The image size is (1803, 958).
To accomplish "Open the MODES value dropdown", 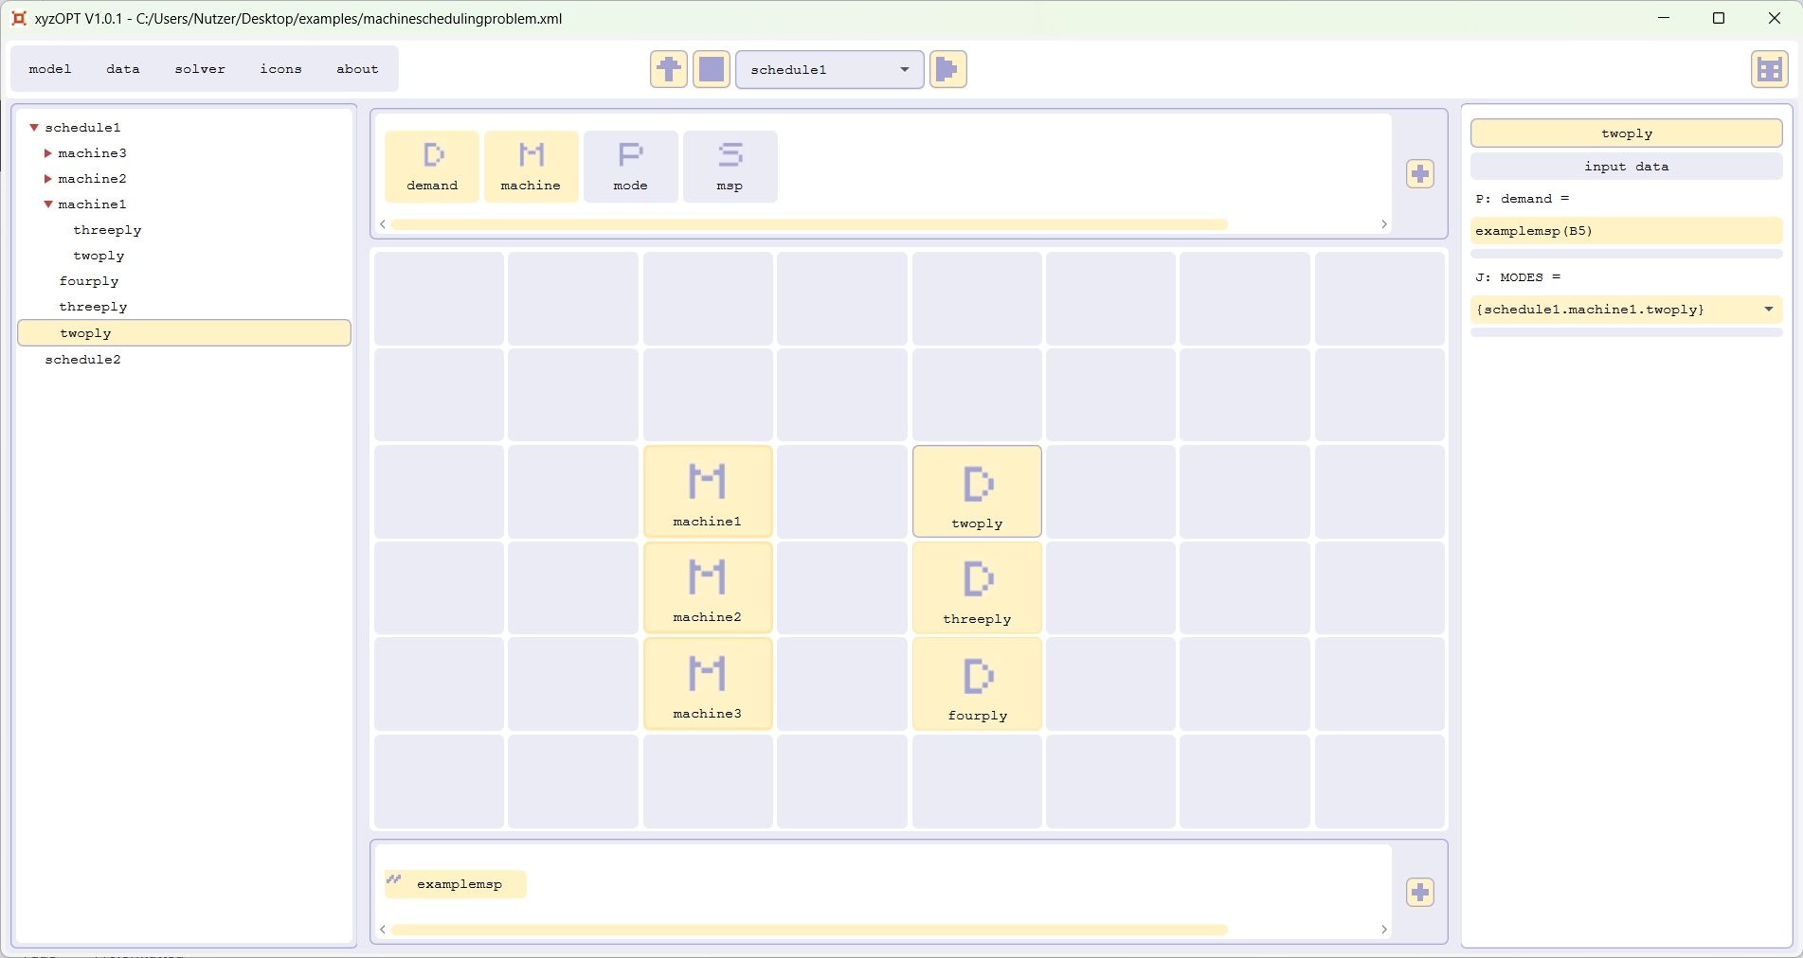I will coord(1768,310).
